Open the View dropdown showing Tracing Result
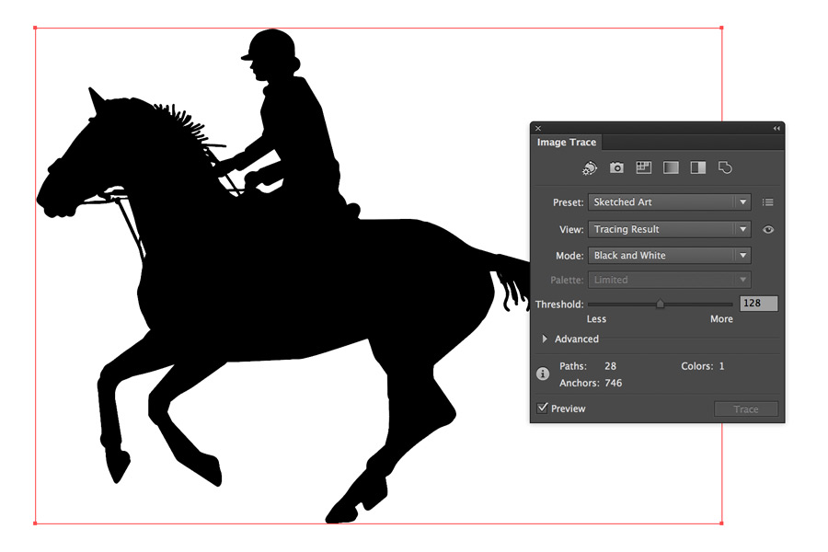This screenshot has width=828, height=552. [669, 229]
